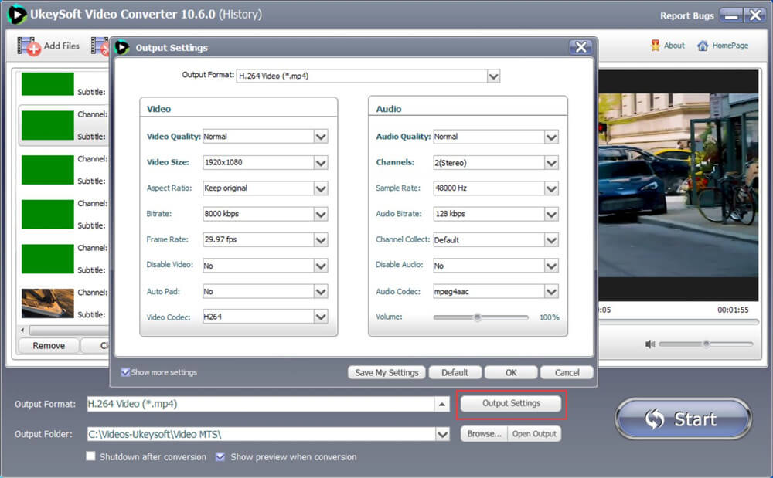This screenshot has width=773, height=478.
Task: Click the Output Folder path field
Action: click(x=262, y=434)
